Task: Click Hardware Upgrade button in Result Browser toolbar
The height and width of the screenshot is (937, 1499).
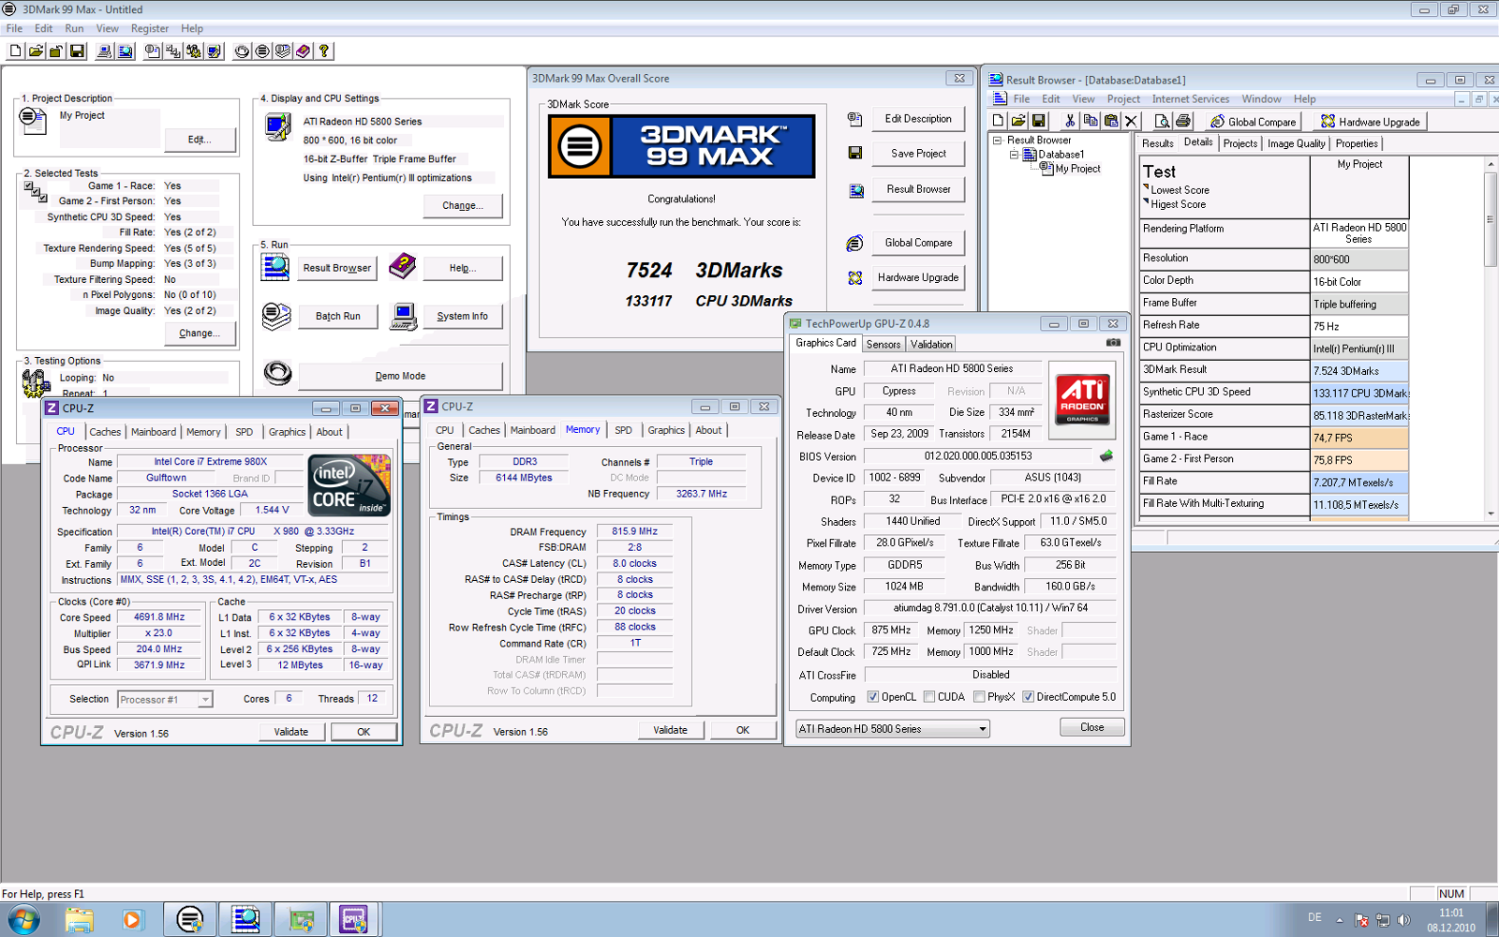Action: coord(1370,121)
